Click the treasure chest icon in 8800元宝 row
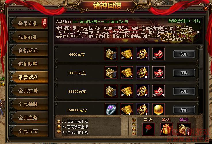212x144 pixels. tap(111, 54)
